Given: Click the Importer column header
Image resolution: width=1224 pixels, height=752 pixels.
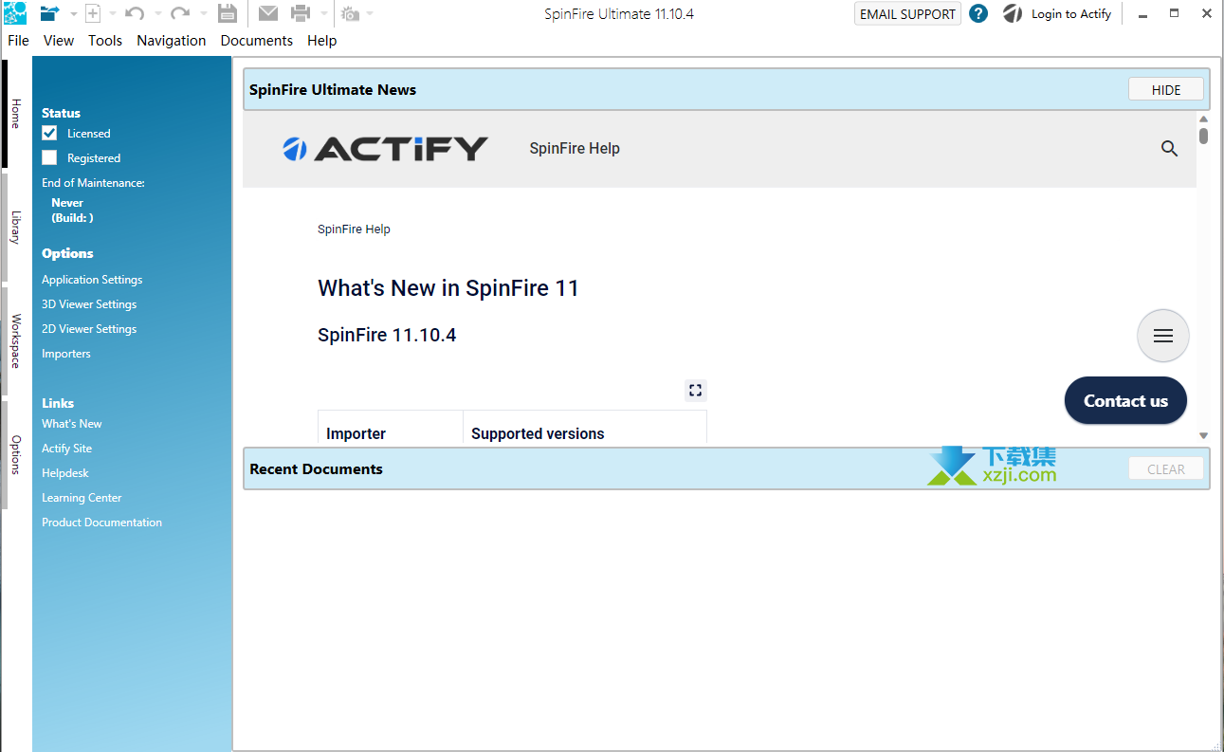Looking at the screenshot, I should coord(356,433).
